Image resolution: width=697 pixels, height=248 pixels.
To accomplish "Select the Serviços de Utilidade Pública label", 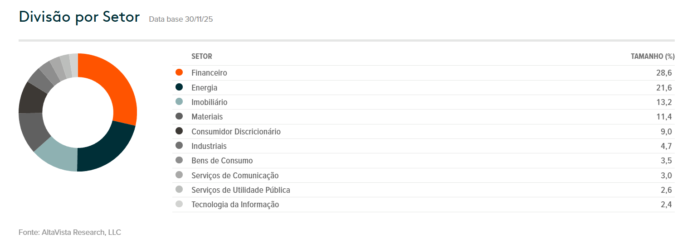I will click(241, 190).
